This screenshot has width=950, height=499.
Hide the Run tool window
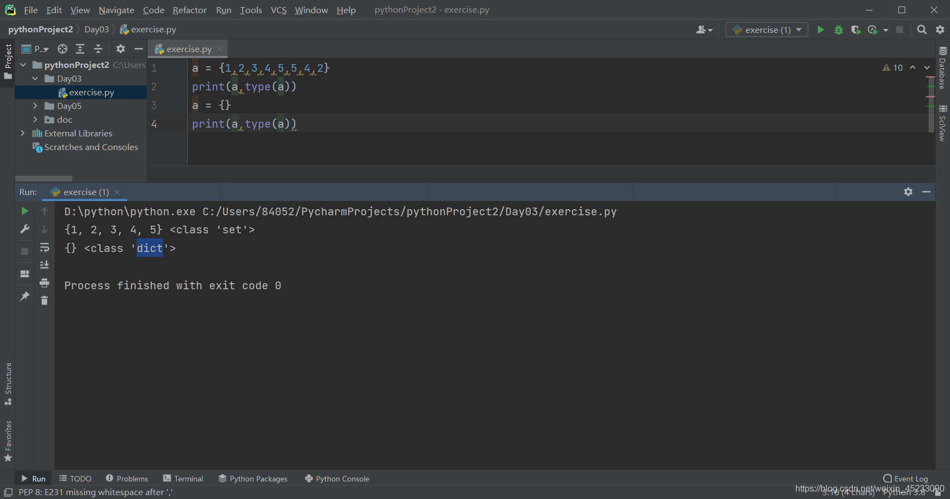[x=926, y=192]
